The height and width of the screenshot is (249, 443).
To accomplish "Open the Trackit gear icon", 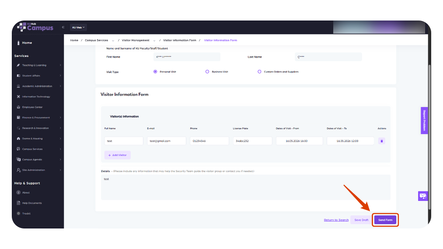I will click(18, 214).
